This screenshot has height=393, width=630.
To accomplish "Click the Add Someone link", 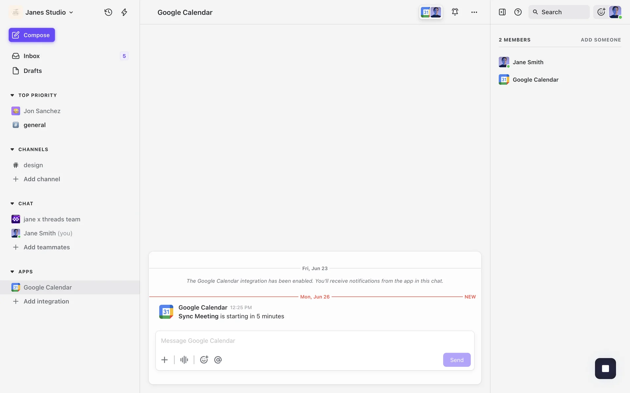I will 600,40.
